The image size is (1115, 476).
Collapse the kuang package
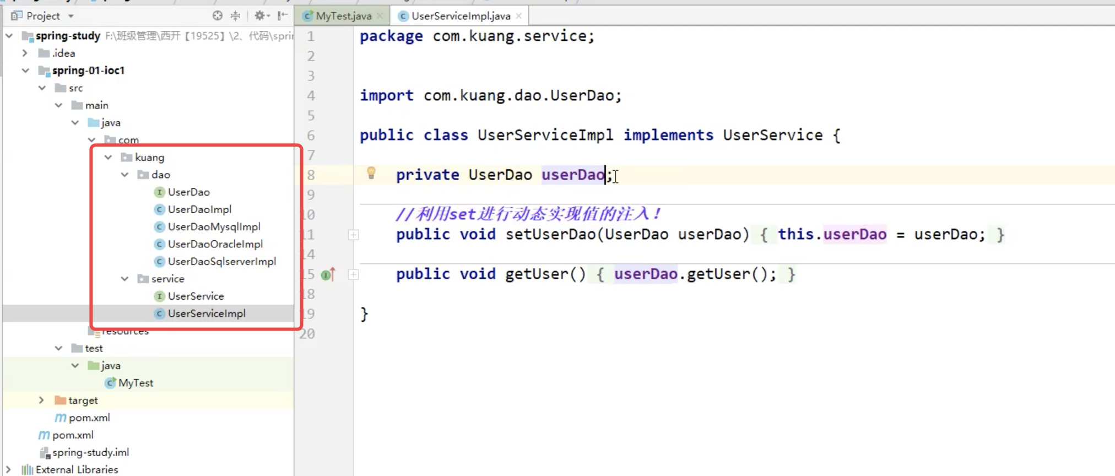109,157
